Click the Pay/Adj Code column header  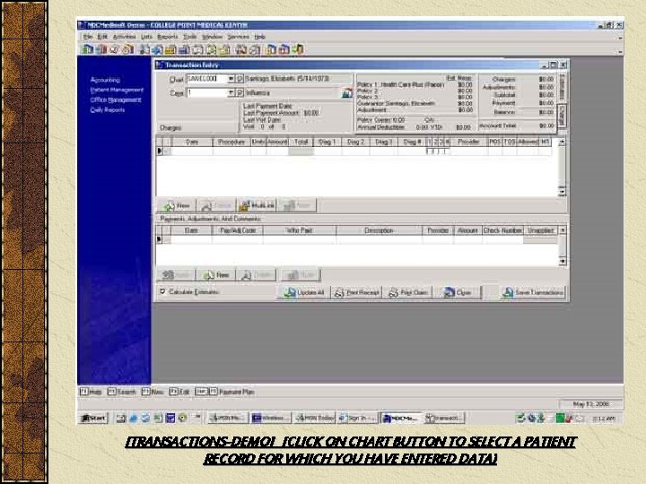(x=238, y=230)
